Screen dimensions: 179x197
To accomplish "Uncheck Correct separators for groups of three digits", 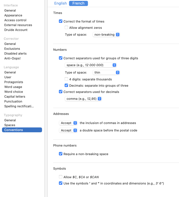I will pos(61,58).
